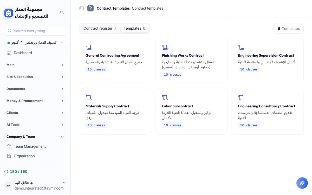Click the Dashboard home icon
Image resolution: width=312 pixels, height=195 pixels.
pos(9,53)
